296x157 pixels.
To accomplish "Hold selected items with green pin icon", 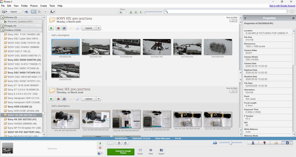I will tap(100, 144).
